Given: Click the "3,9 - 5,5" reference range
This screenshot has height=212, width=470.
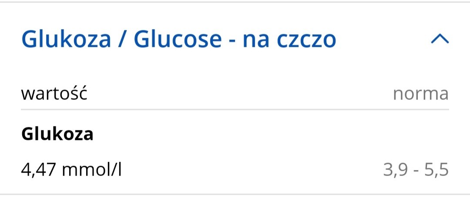Looking at the screenshot, I should [416, 170].
